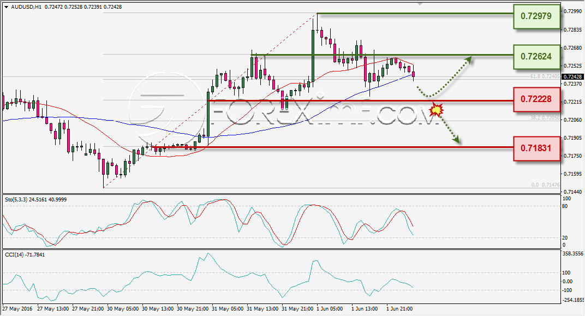This screenshot has width=585, height=316.
Task: Click the 27 May 21:00 time label
Action: point(88,309)
